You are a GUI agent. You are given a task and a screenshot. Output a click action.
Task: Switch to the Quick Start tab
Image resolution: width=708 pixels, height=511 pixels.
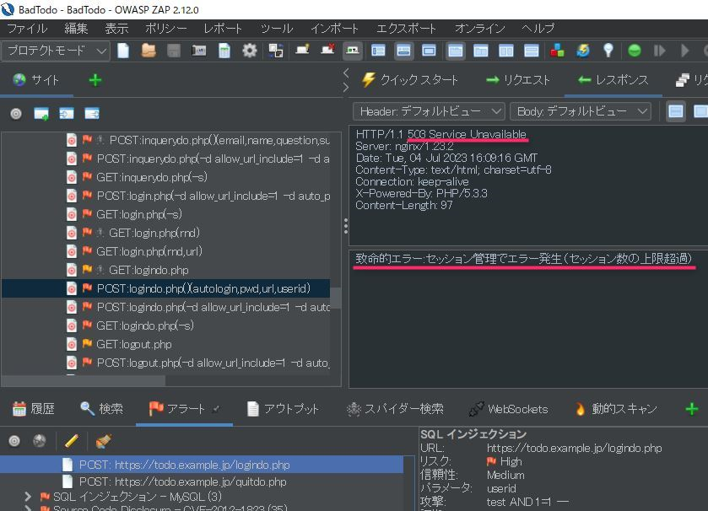pyautogui.click(x=410, y=80)
